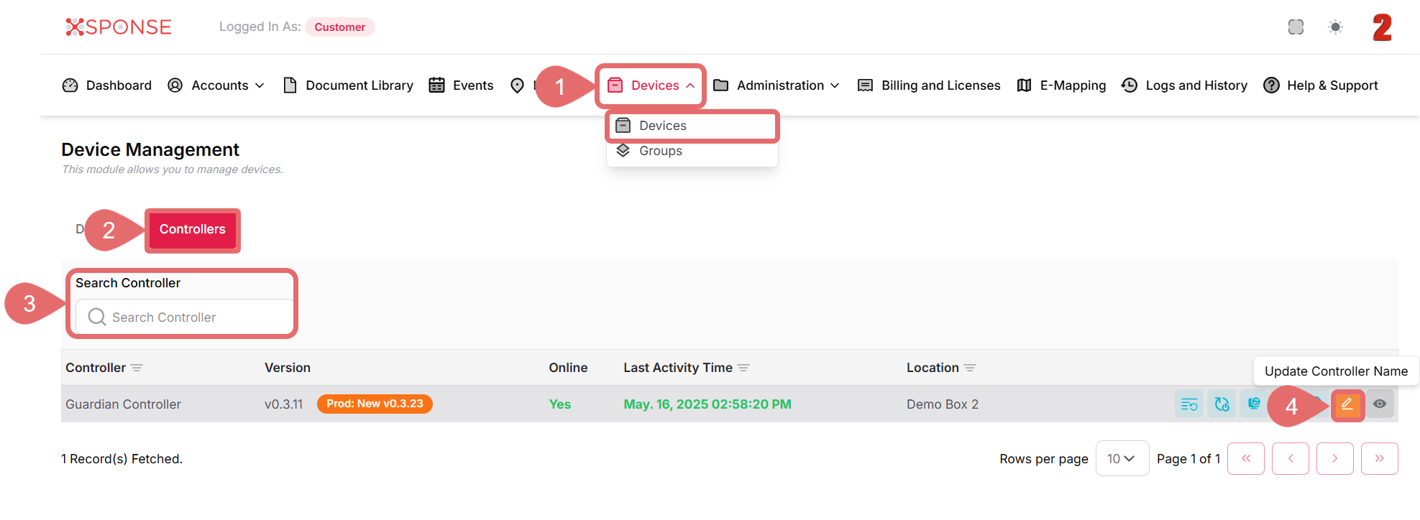This screenshot has width=1420, height=520.
Task: Click the fullscreen dashed-square icon in header
Action: coord(1296,27)
